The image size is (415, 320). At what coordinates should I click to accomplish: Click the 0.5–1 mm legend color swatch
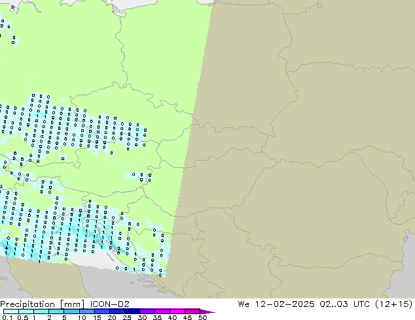[26, 312]
